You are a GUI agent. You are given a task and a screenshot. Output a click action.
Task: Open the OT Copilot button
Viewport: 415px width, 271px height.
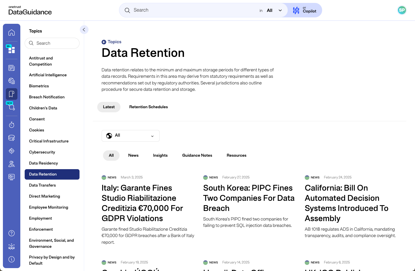pos(304,10)
